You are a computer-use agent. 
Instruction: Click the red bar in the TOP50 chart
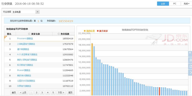[160, 91]
